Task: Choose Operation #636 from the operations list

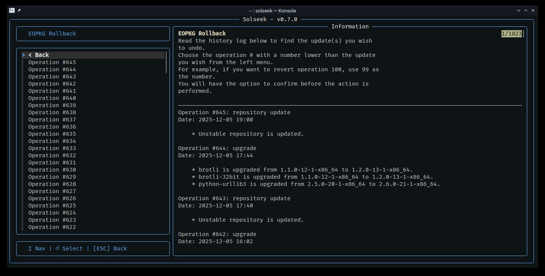Action: point(52,127)
